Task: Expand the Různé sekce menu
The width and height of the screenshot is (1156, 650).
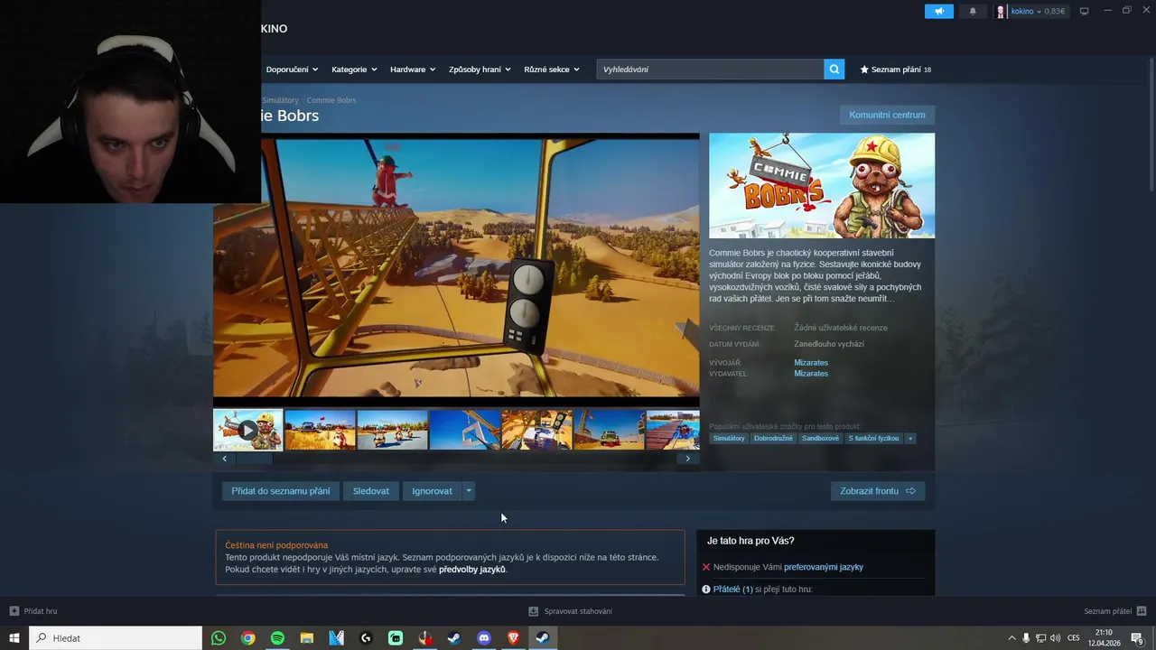Action: point(552,70)
